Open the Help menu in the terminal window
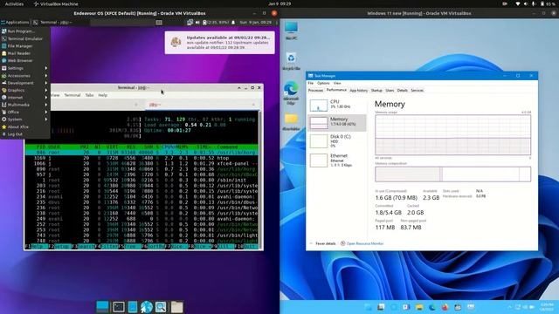 pyautogui.click(x=103, y=95)
